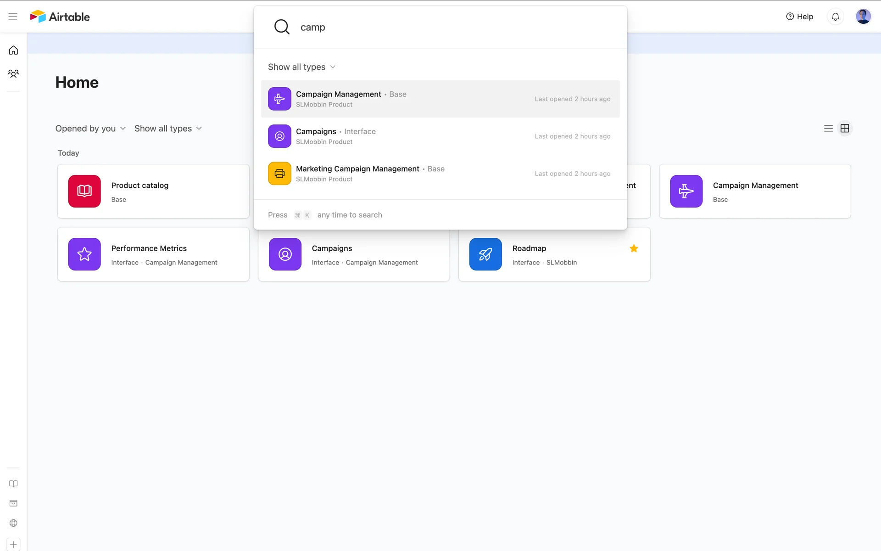Unstar the Roadmap interface
This screenshot has width=881, height=551.
[x=634, y=248]
